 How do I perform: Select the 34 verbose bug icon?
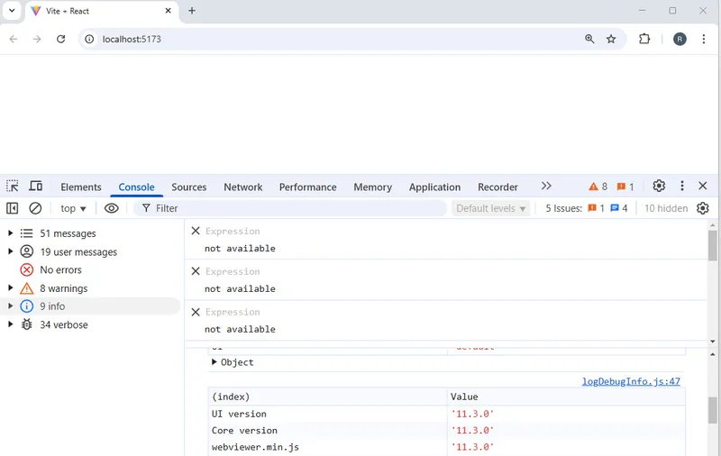click(x=27, y=324)
